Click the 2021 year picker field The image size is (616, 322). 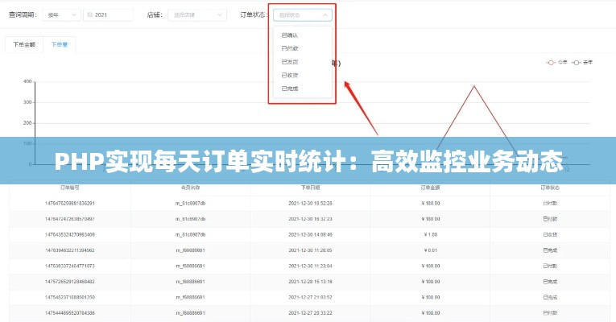[x=109, y=15]
